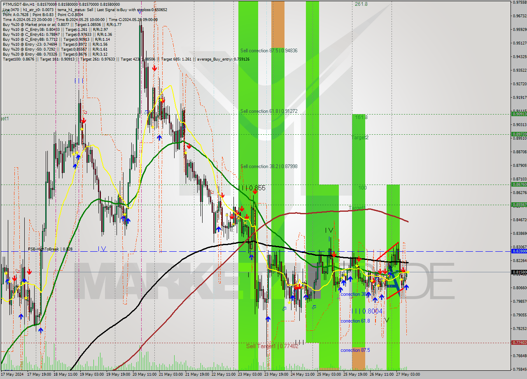
Task: Click the green 0.90913 price marker on axis
Action: (519, 114)
